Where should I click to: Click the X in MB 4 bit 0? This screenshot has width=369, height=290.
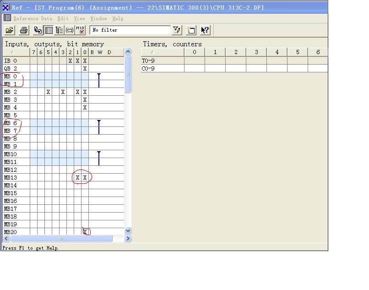pyautogui.click(x=85, y=107)
